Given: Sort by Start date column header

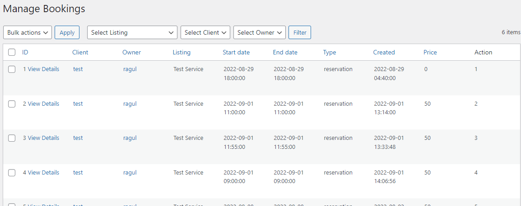Looking at the screenshot, I should (236, 52).
